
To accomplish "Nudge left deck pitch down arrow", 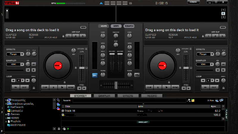I will [x=79, y=88].
